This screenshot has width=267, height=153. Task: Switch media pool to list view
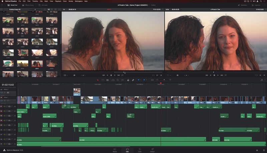[x=52, y=10]
